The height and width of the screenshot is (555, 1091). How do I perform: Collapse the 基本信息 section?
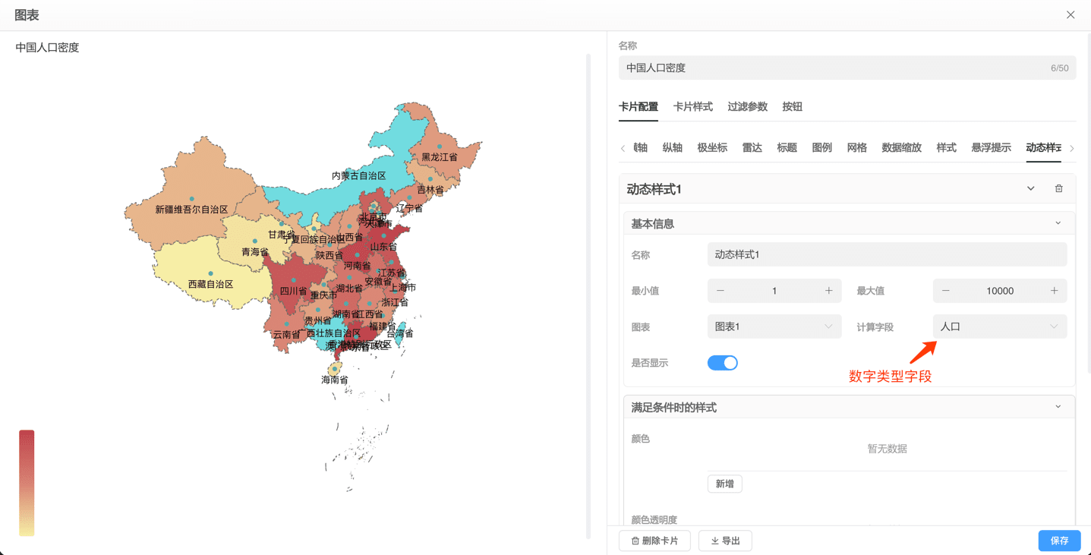click(1058, 222)
